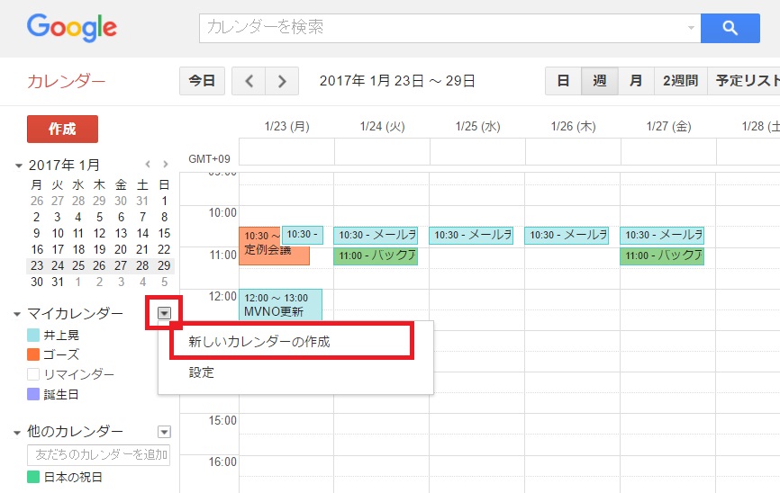This screenshot has width=780, height=493.
Task: Select day 15 in the mini calendar
Action: 164,234
